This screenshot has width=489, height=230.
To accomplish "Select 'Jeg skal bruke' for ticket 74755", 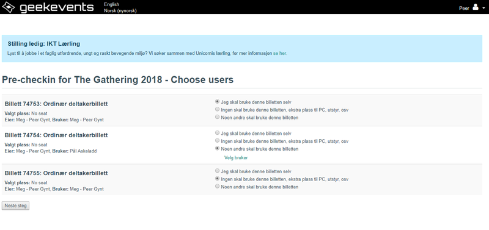I will point(218,171).
